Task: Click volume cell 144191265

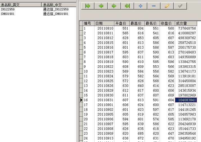Action: coord(186,110)
